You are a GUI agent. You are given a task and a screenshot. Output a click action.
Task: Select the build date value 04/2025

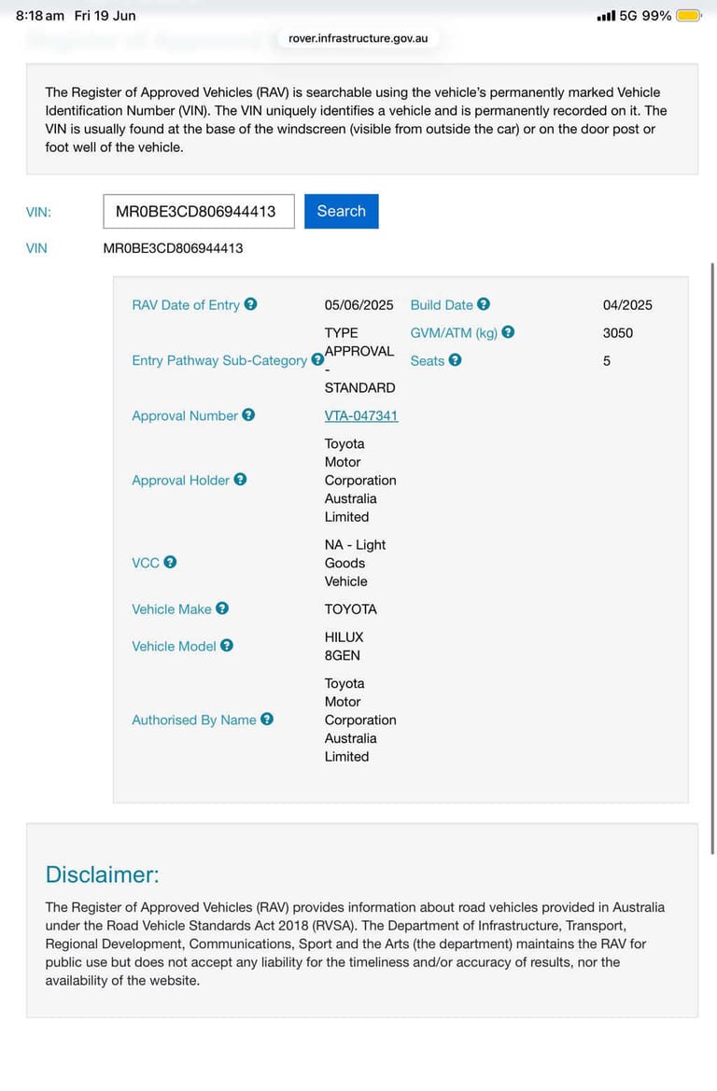[x=627, y=305]
